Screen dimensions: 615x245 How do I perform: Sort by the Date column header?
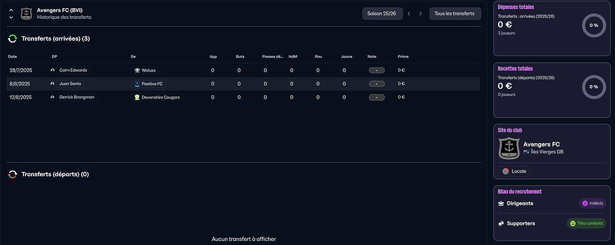13,57
